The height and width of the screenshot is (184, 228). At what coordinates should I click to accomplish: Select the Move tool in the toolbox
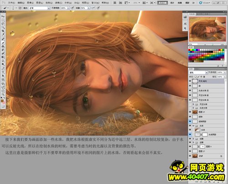tap(3, 16)
